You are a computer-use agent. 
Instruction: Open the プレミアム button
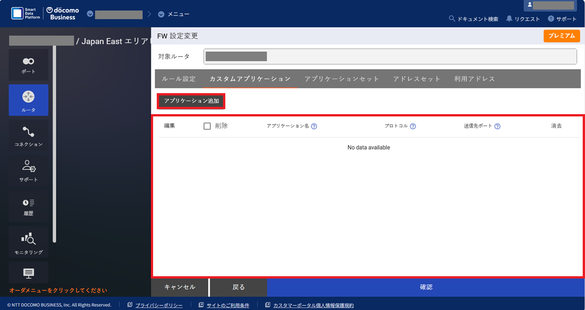pyautogui.click(x=562, y=35)
